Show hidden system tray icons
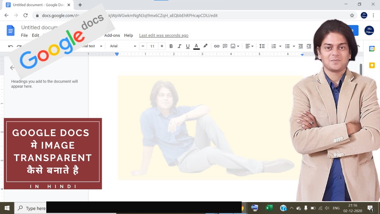Screen dimensions: 380x214 coord(292,208)
